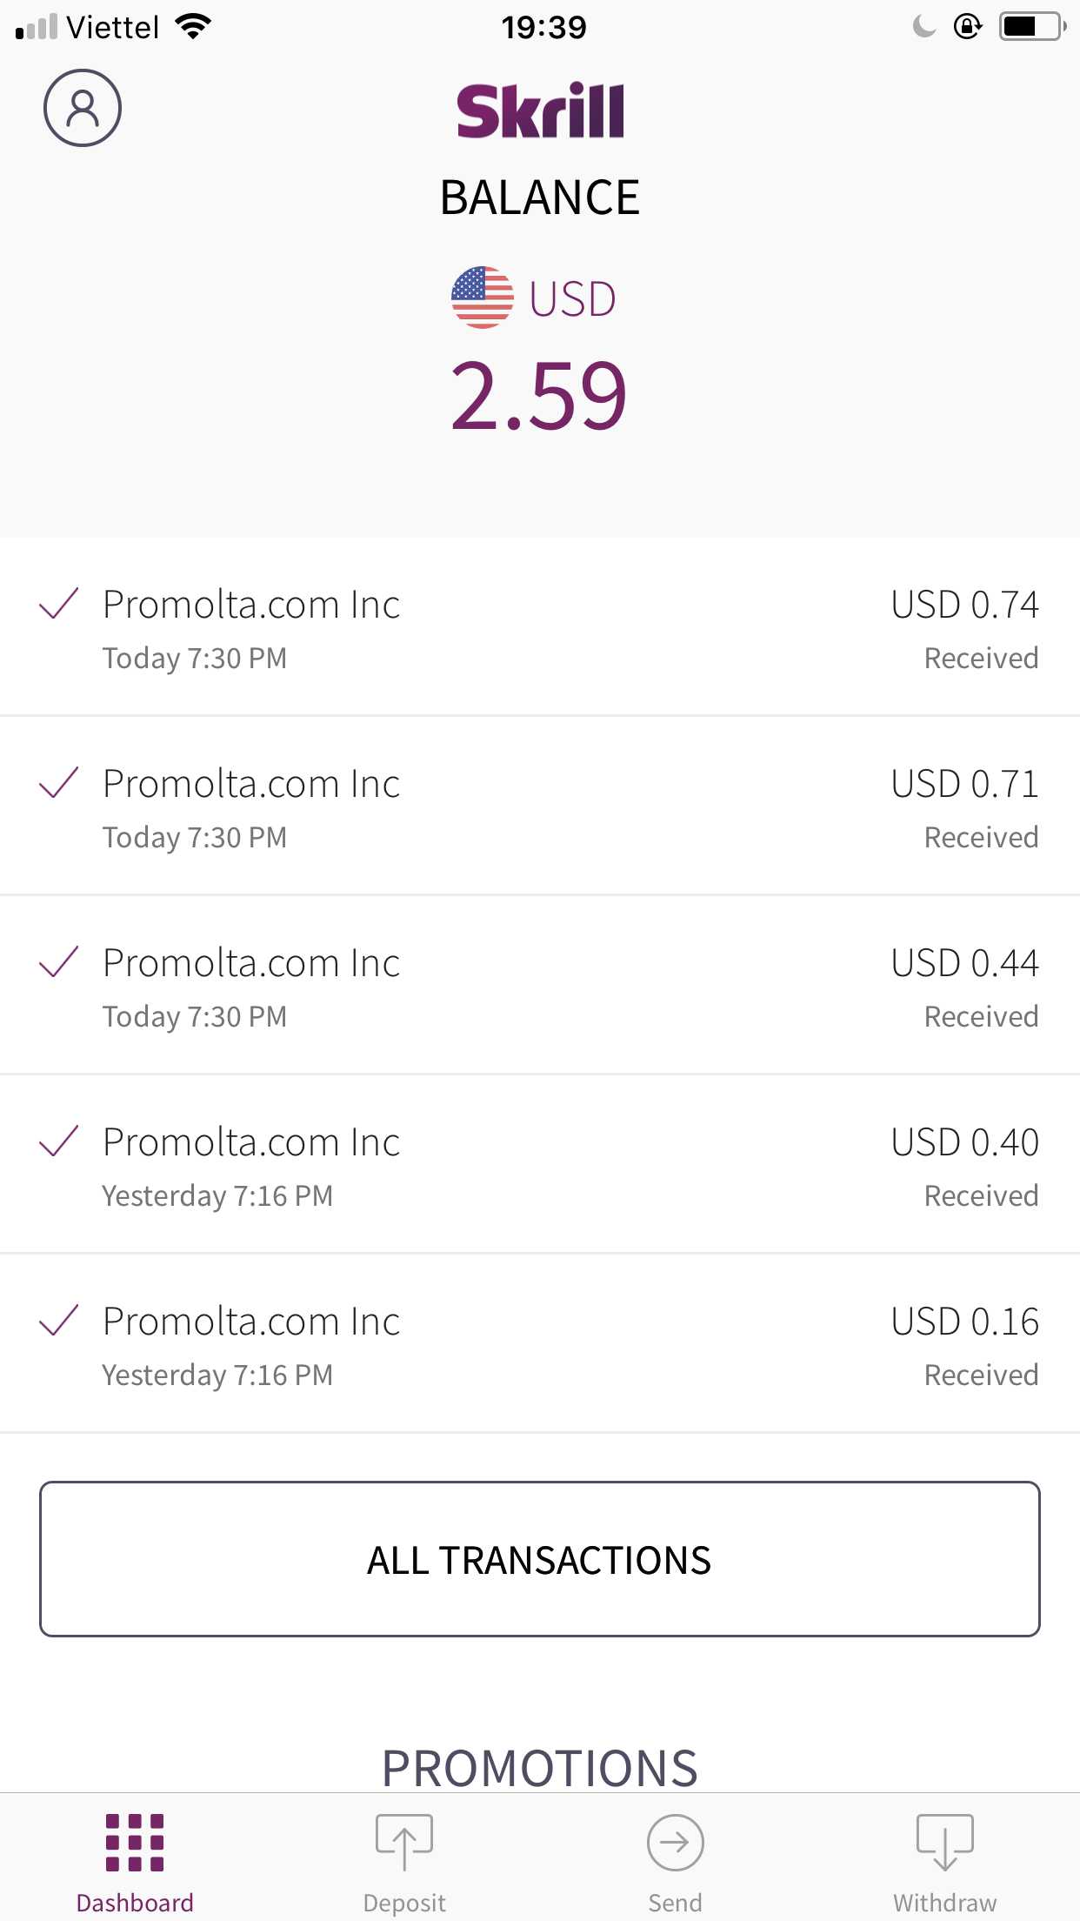This screenshot has width=1080, height=1921.
Task: Tap the Wi-Fi icon in status bar
Action: click(x=193, y=27)
